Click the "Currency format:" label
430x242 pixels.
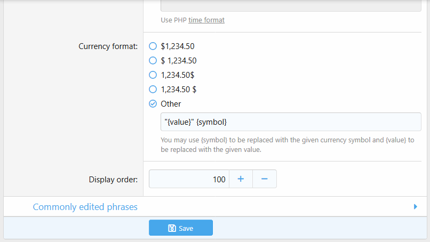(x=108, y=46)
